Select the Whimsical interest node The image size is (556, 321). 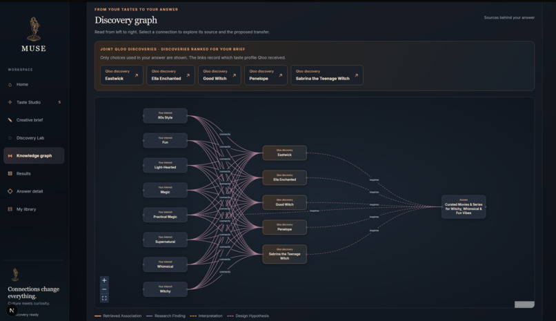pyautogui.click(x=166, y=264)
